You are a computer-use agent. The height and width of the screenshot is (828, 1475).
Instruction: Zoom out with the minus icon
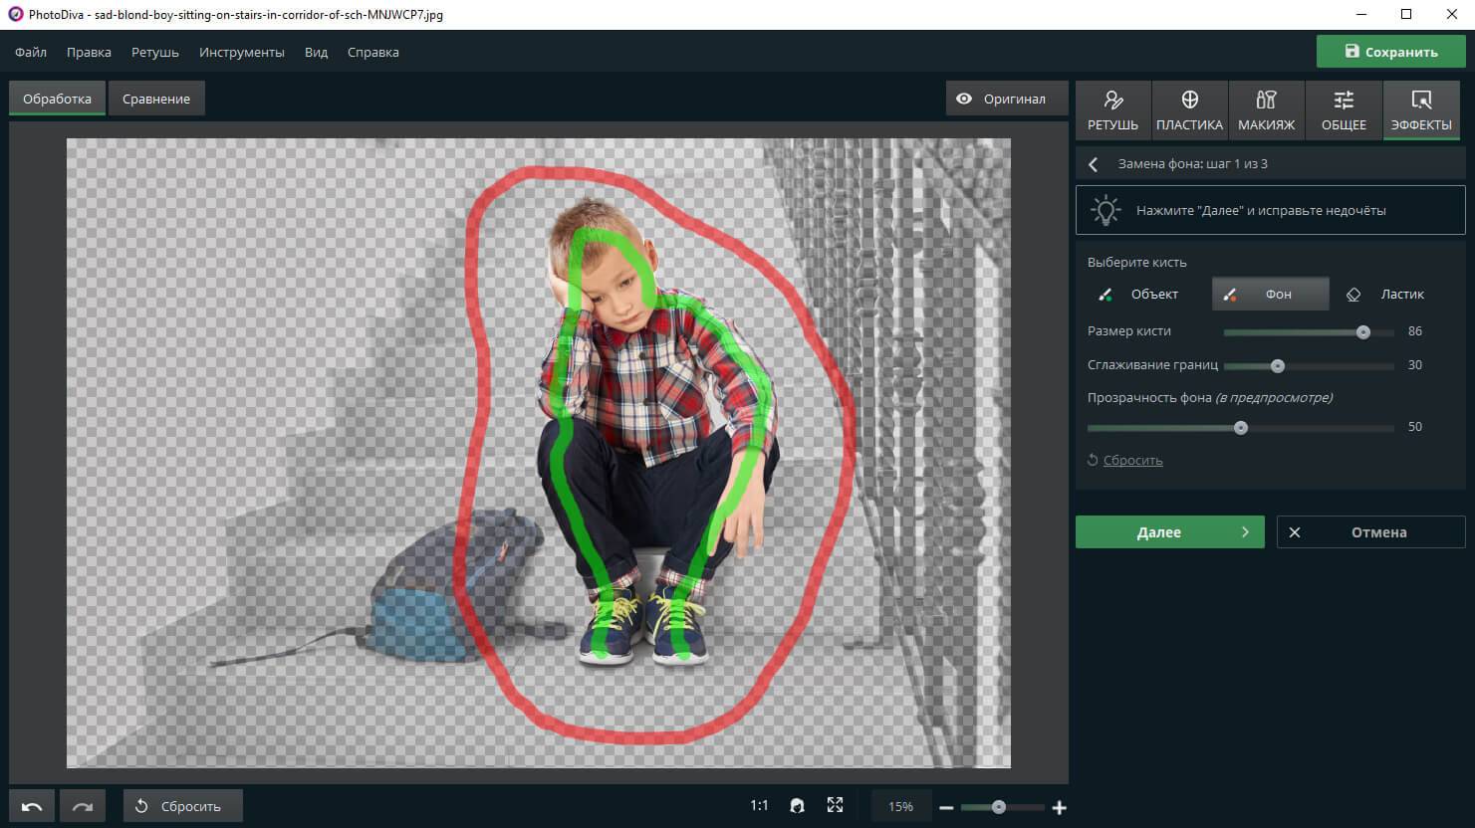(946, 807)
